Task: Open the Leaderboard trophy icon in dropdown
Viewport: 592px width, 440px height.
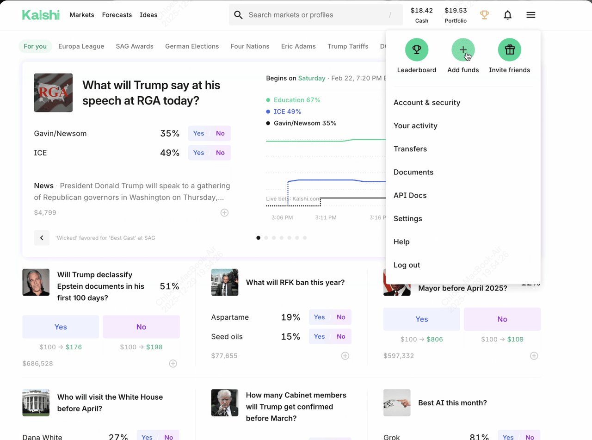Action: click(x=416, y=50)
